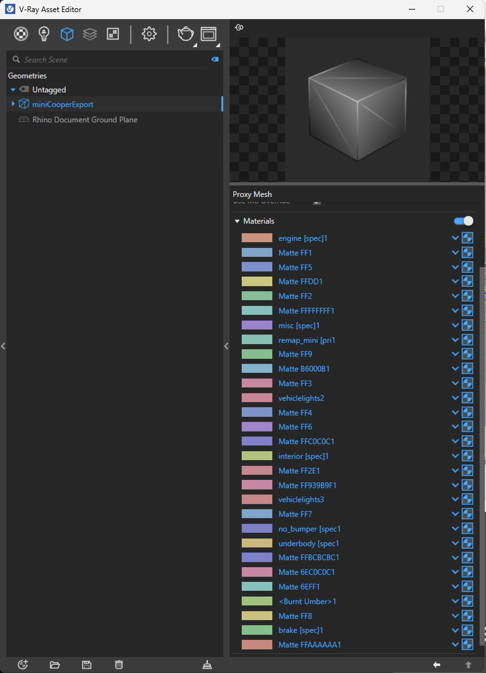
Task: Click the back arrow icon at bottom
Action: point(437,665)
